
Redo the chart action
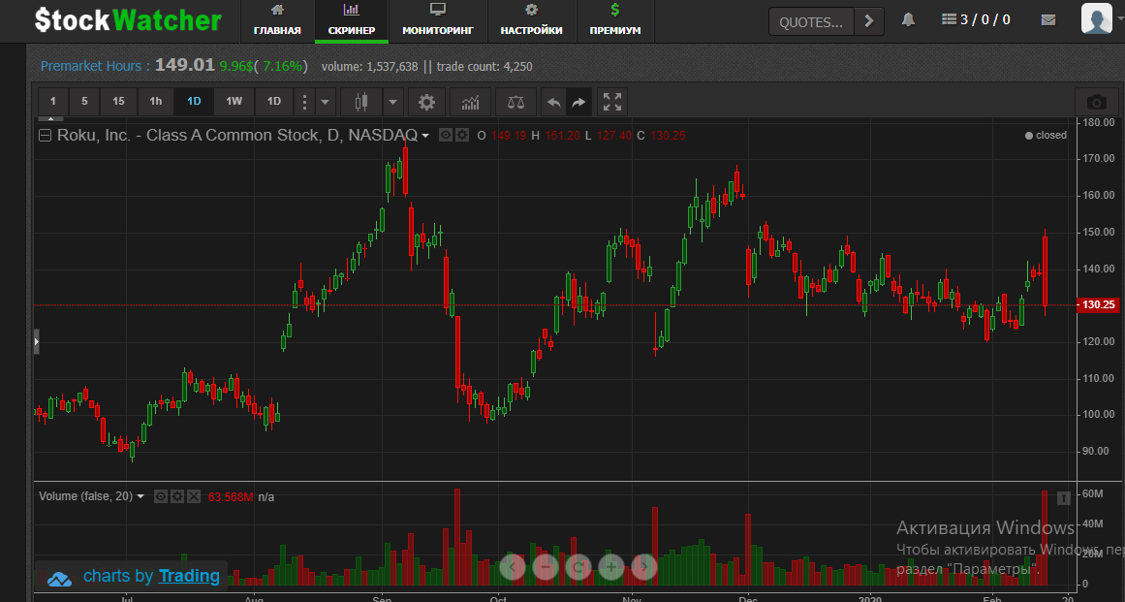[x=578, y=102]
